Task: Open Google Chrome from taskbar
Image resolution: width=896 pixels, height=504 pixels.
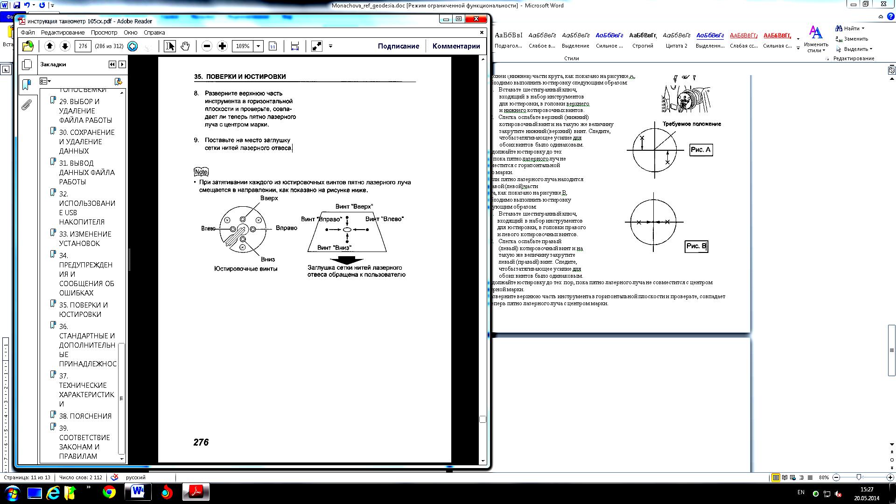Action: pos(109,492)
